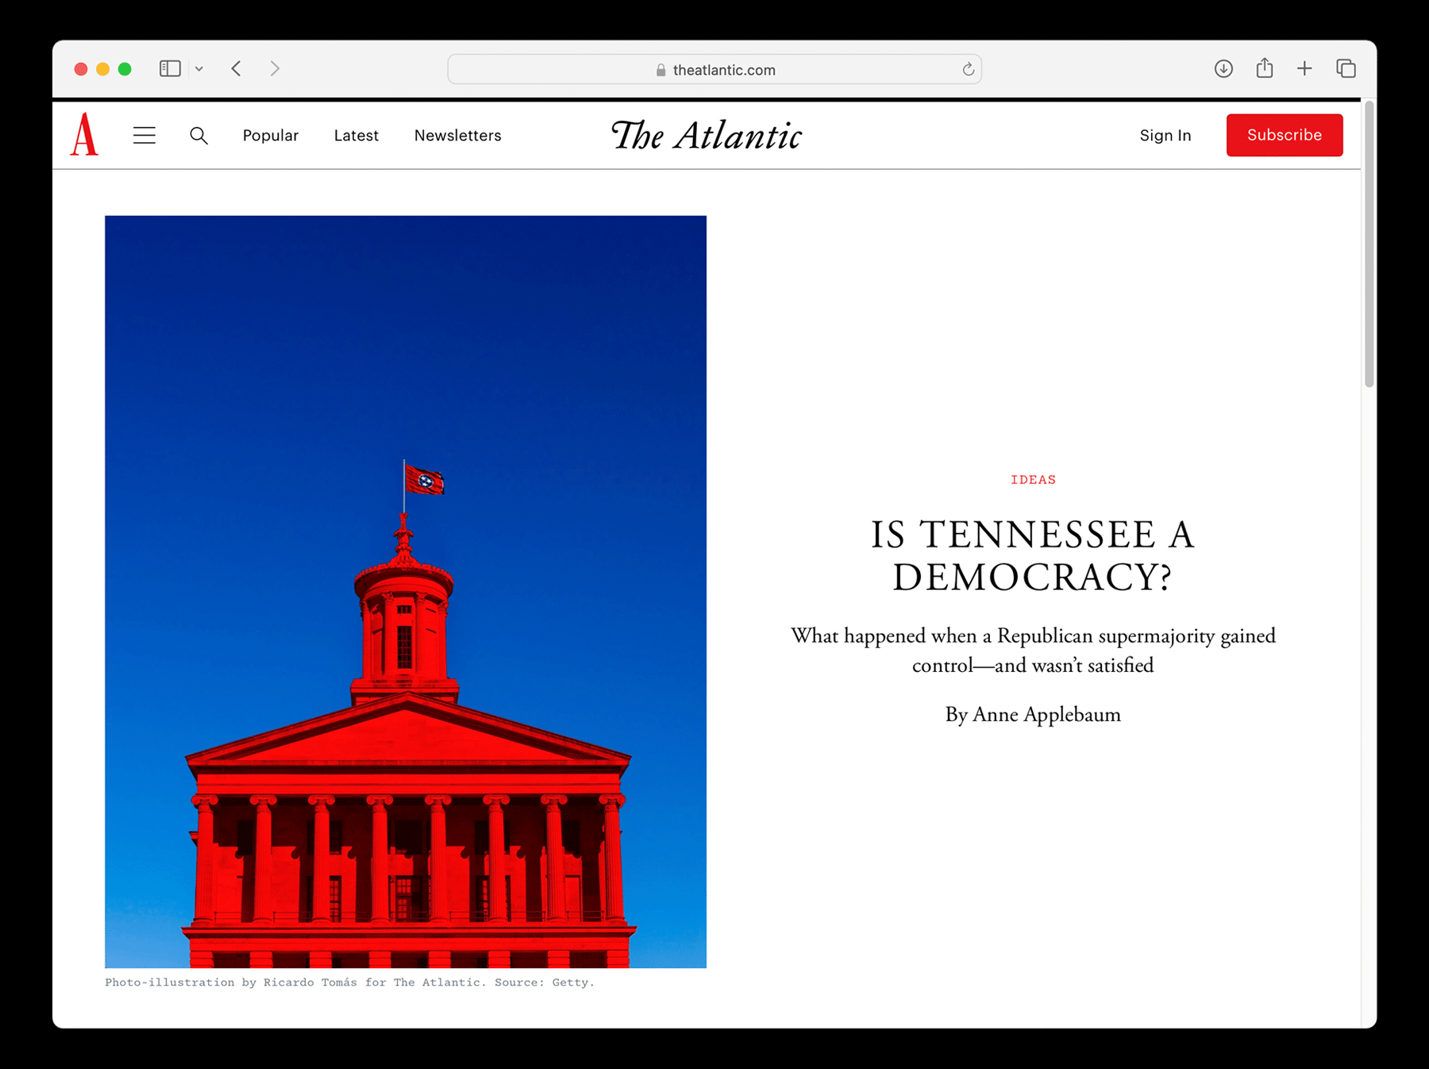Go to the Newsletters page
This screenshot has width=1429, height=1069.
[457, 135]
